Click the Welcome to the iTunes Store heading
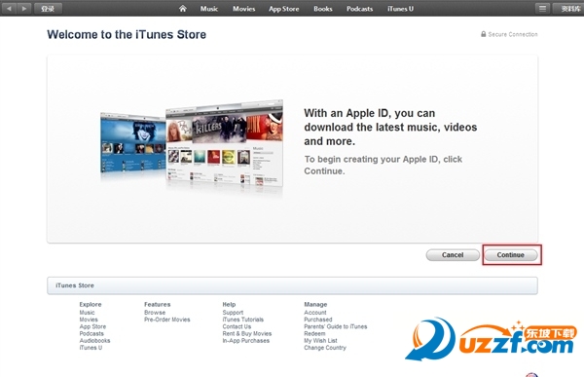 [127, 34]
